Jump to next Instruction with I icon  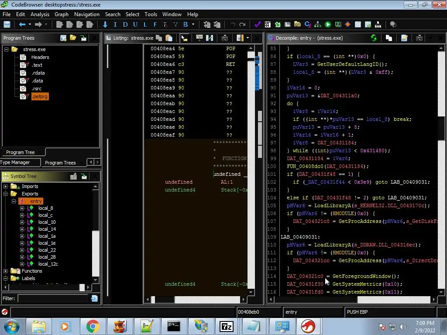pyautogui.click(x=115, y=24)
